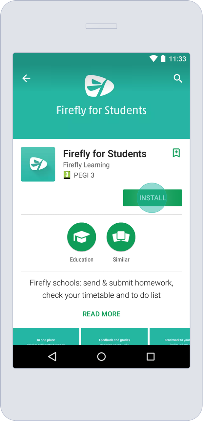The height and width of the screenshot is (421, 203).
Task: Tap the PEGI 3 rating badge
Action: pyautogui.click(x=67, y=175)
